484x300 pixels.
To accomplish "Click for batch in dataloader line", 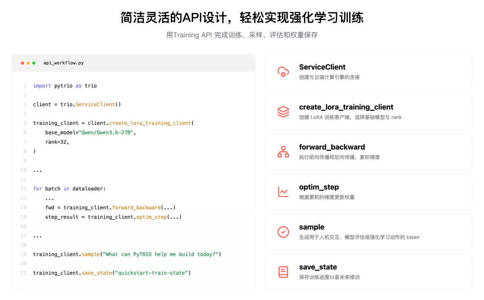I will coord(69,189).
